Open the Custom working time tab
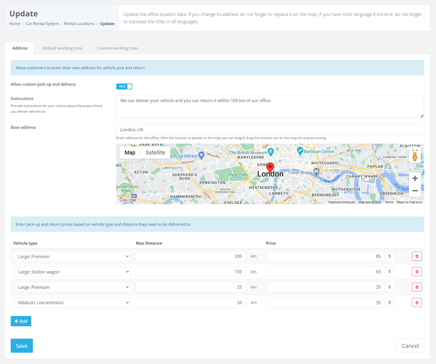This screenshot has height=364, width=436. click(x=117, y=48)
